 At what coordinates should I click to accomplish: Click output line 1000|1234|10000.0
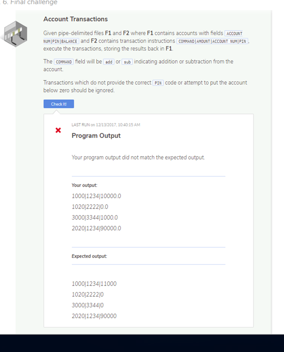(x=96, y=196)
